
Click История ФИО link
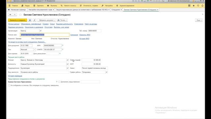[x=84, y=39]
